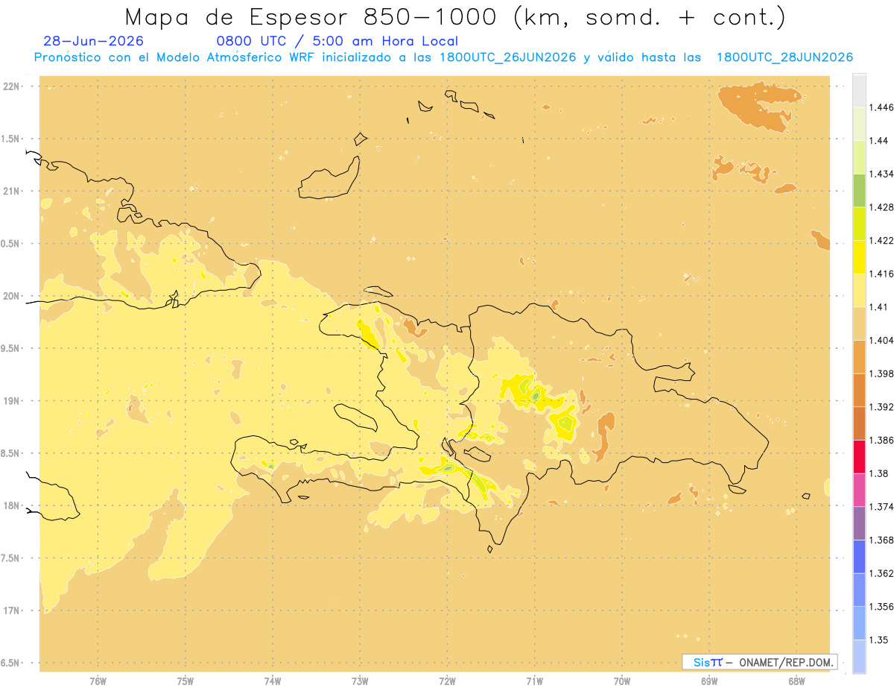
Task: Select the date text "28-Jun-2026"
Action: coord(94,42)
